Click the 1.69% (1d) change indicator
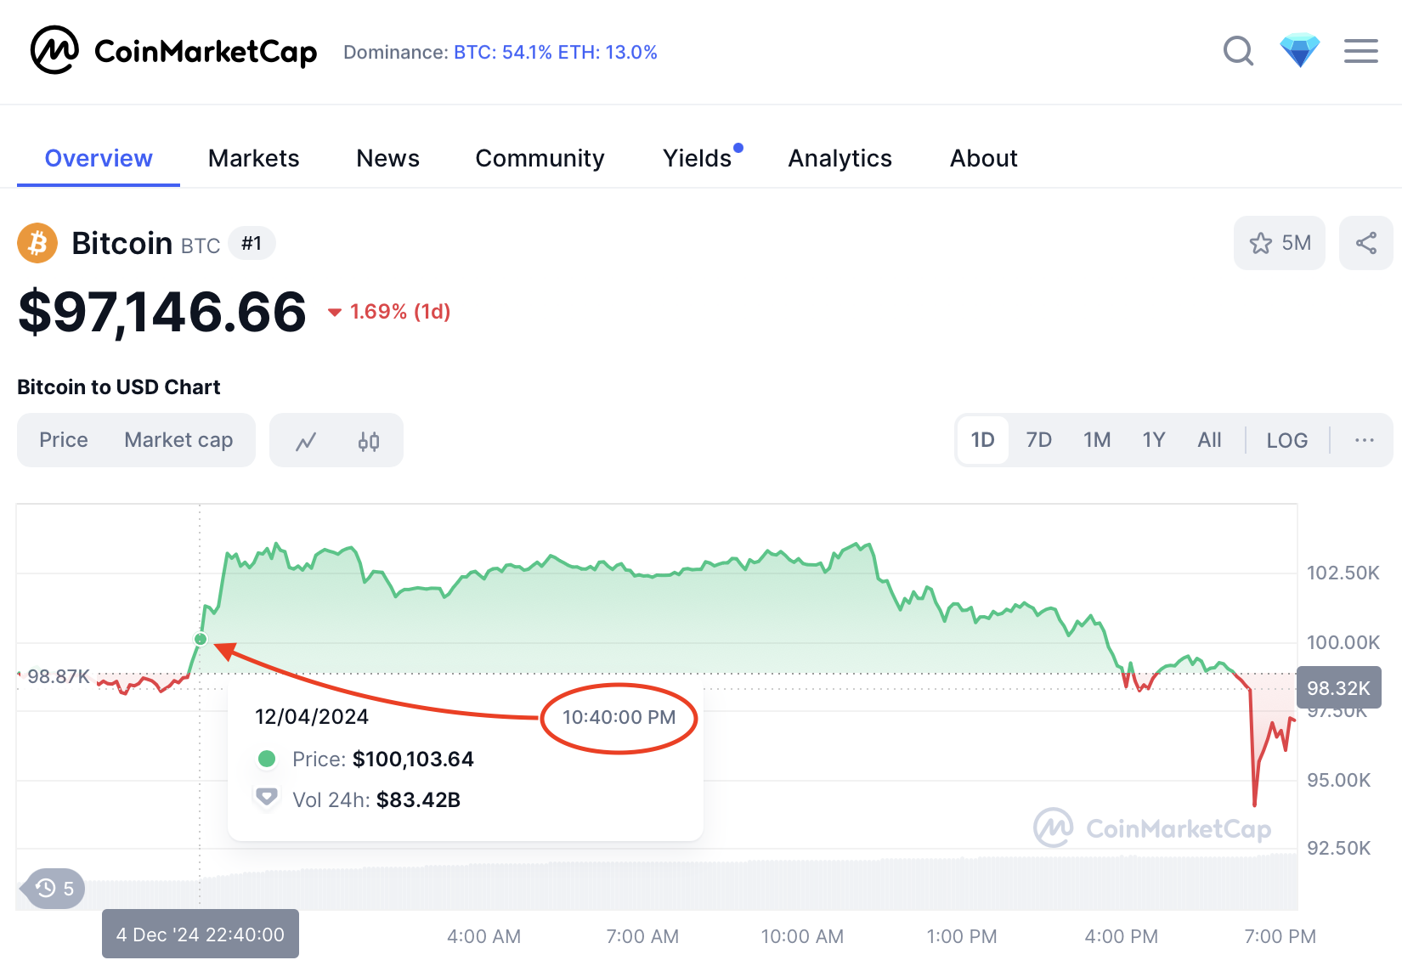Viewport: 1402px width, 977px height. [x=389, y=312]
